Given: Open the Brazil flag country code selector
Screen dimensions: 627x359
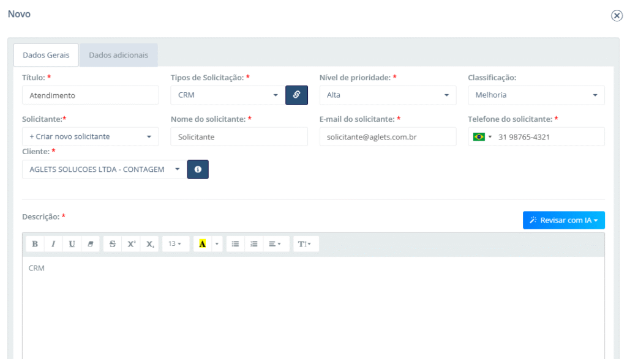Looking at the screenshot, I should [x=482, y=137].
